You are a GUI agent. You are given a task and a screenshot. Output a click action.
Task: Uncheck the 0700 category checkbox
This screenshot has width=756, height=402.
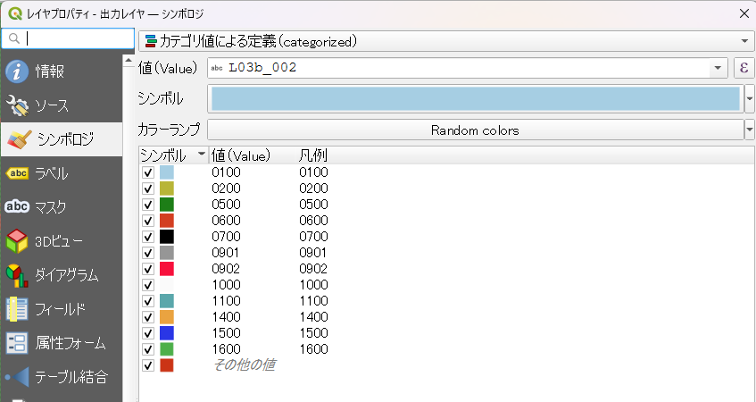coord(148,237)
